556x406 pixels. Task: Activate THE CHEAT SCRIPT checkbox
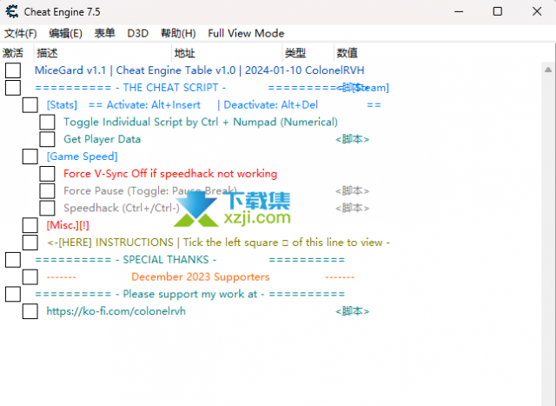tap(13, 88)
